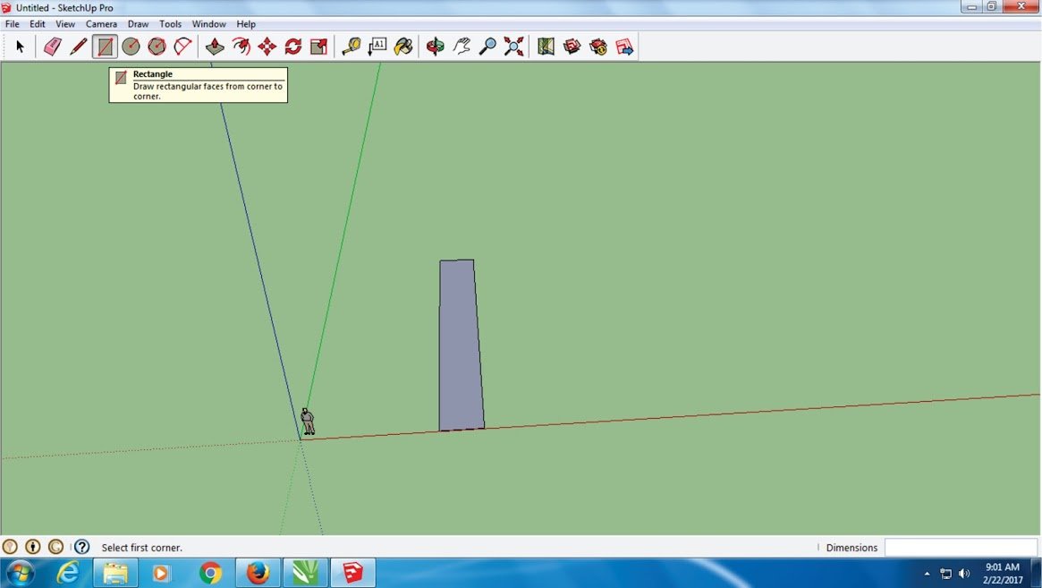Click the volume speaker tray icon

click(964, 574)
